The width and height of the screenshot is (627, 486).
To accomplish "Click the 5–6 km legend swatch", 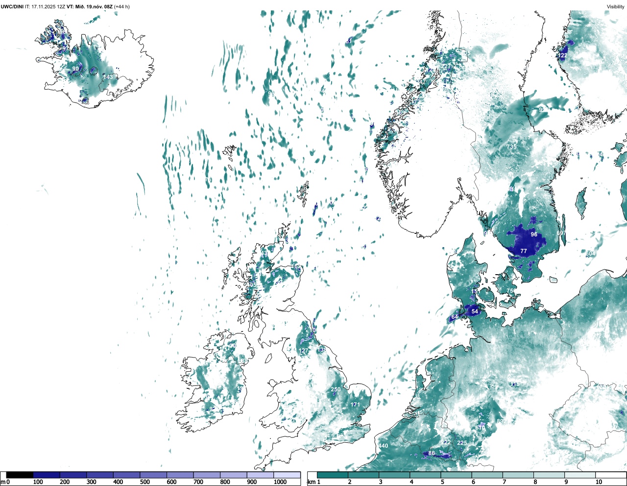I will click(457, 475).
